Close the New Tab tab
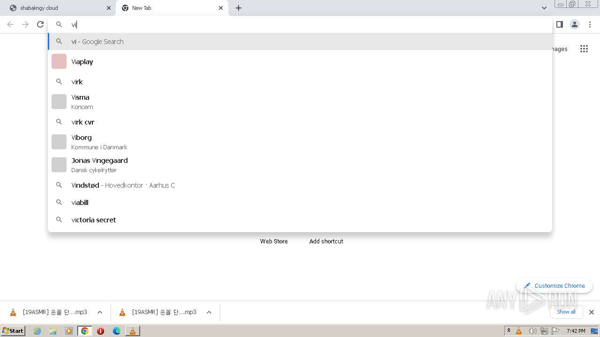The width and height of the screenshot is (600, 337). [221, 8]
